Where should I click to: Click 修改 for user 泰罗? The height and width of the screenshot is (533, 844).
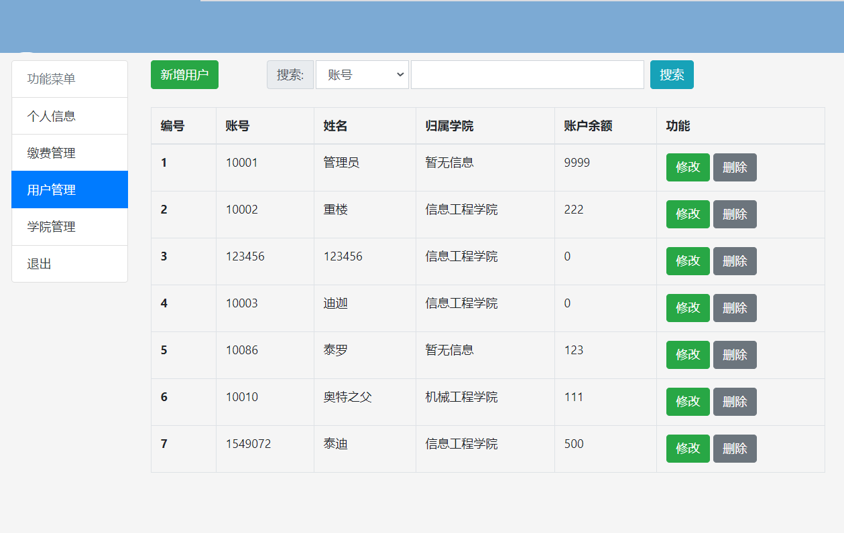click(688, 355)
